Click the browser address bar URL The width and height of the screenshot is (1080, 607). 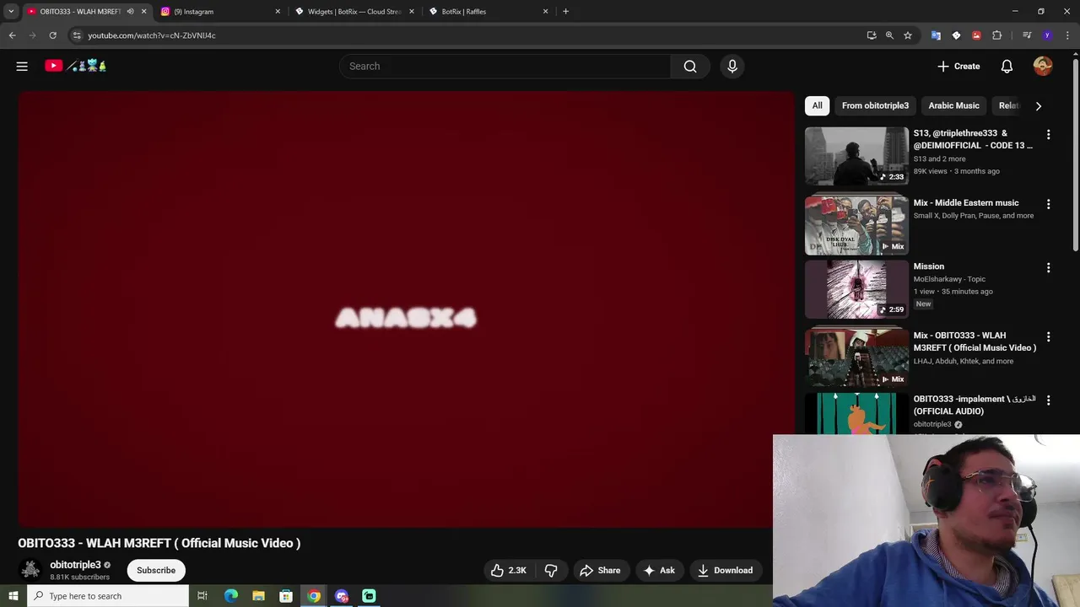point(152,35)
